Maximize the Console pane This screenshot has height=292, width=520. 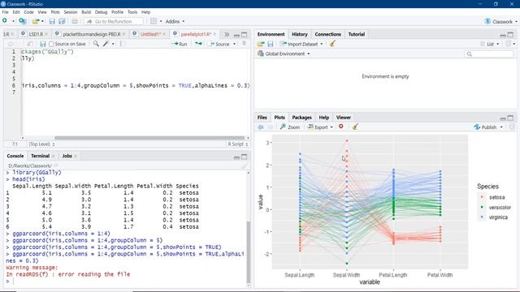point(244,157)
